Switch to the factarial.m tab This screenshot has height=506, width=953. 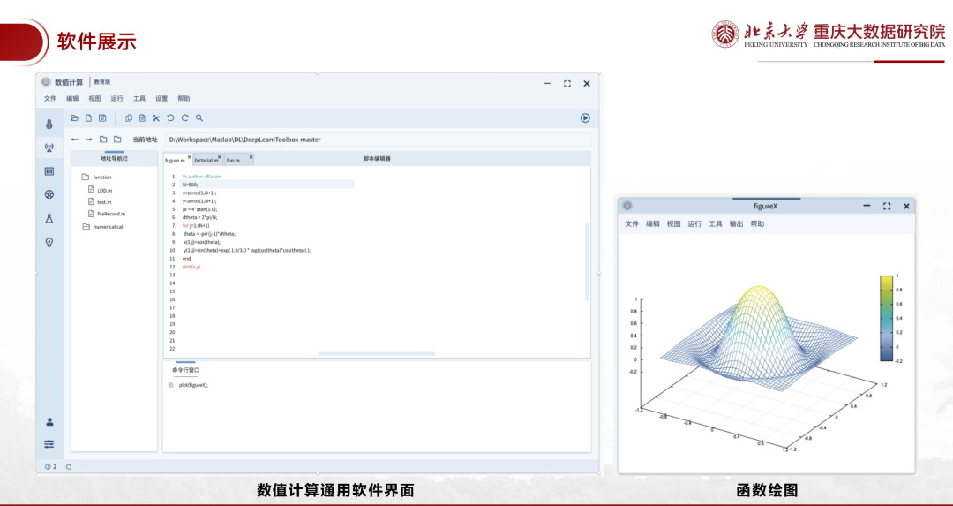[x=206, y=161]
